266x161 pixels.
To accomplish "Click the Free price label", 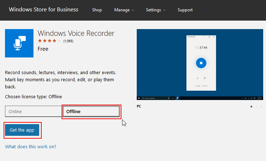I will (43, 49).
